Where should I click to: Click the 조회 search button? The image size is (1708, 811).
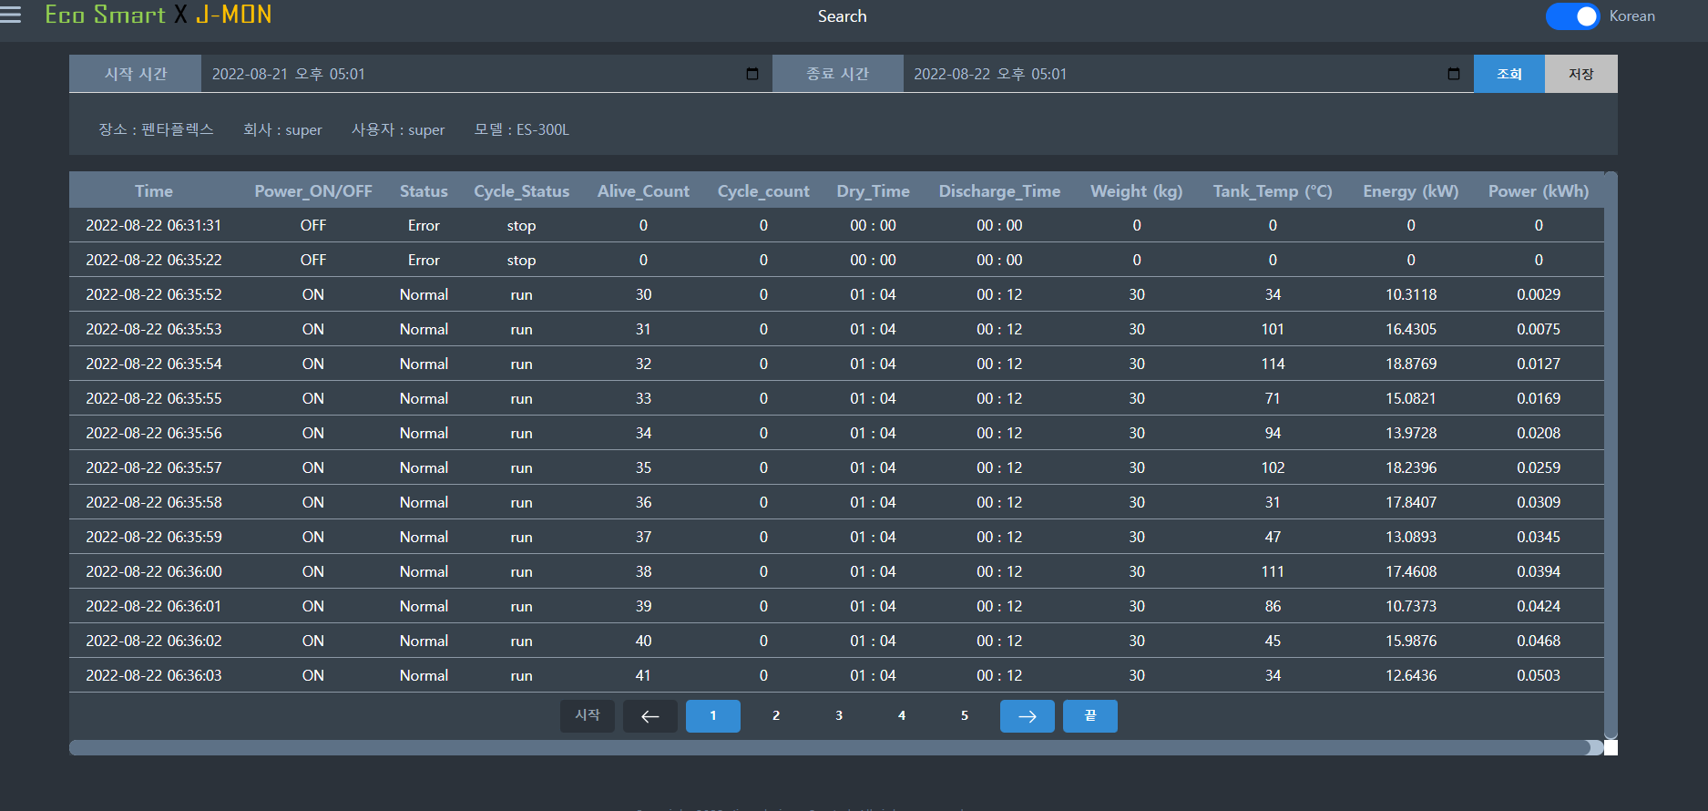pyautogui.click(x=1509, y=74)
